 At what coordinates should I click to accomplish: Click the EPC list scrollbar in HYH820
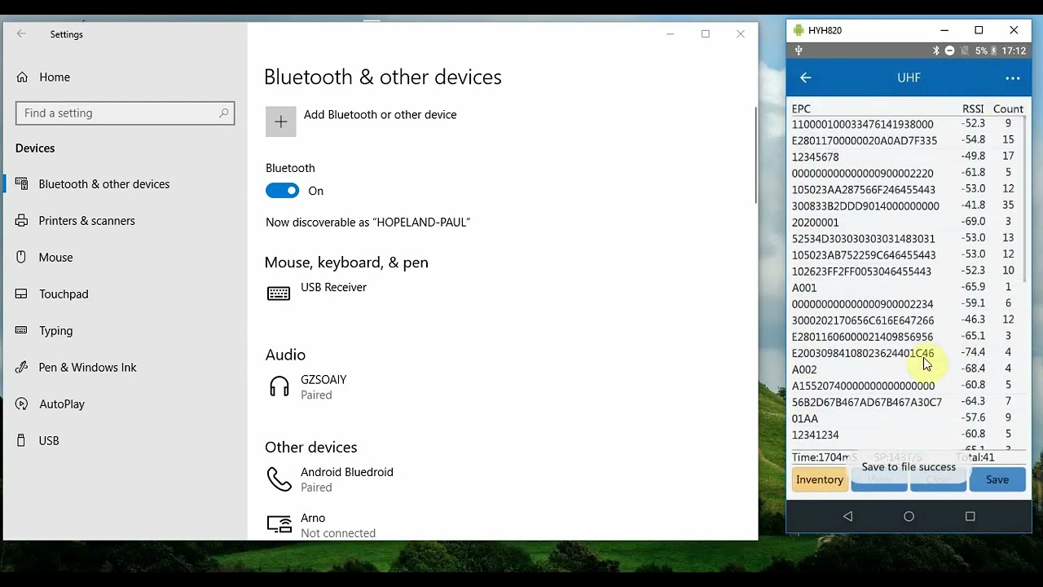[x=1023, y=200]
